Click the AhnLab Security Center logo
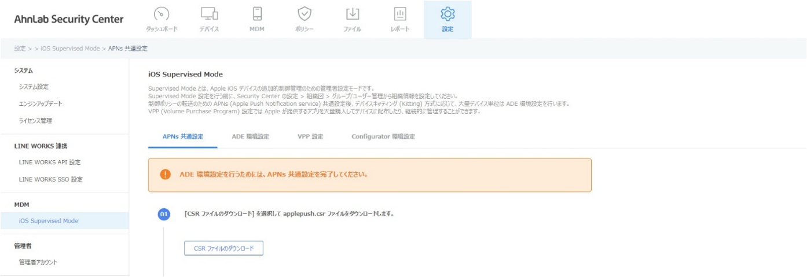The width and height of the screenshot is (807, 277). (68, 19)
